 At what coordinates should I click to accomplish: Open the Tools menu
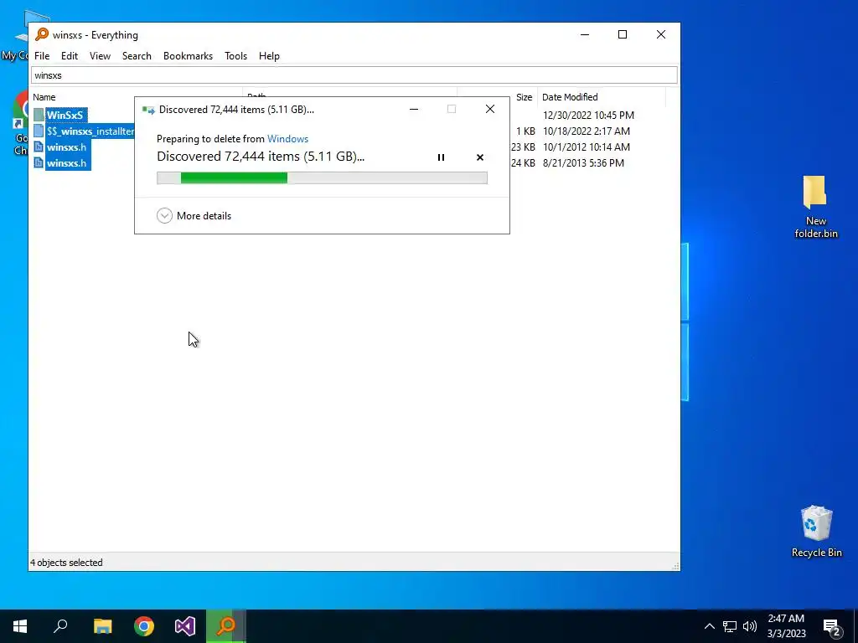pyautogui.click(x=235, y=56)
